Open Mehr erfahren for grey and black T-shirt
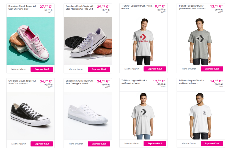 [x=189, y=69]
